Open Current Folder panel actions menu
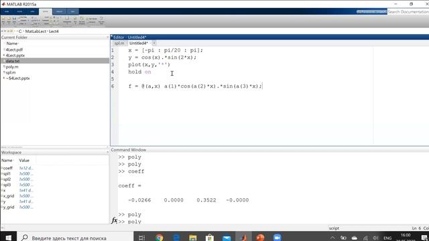 [x=107, y=37]
